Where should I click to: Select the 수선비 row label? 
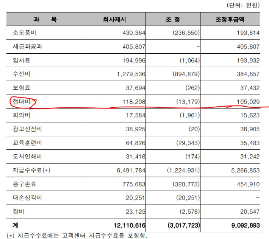click(x=22, y=74)
